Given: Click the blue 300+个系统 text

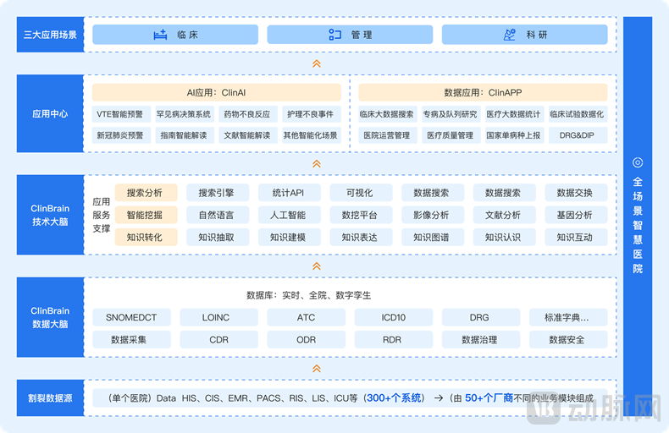Looking at the screenshot, I should [394, 398].
